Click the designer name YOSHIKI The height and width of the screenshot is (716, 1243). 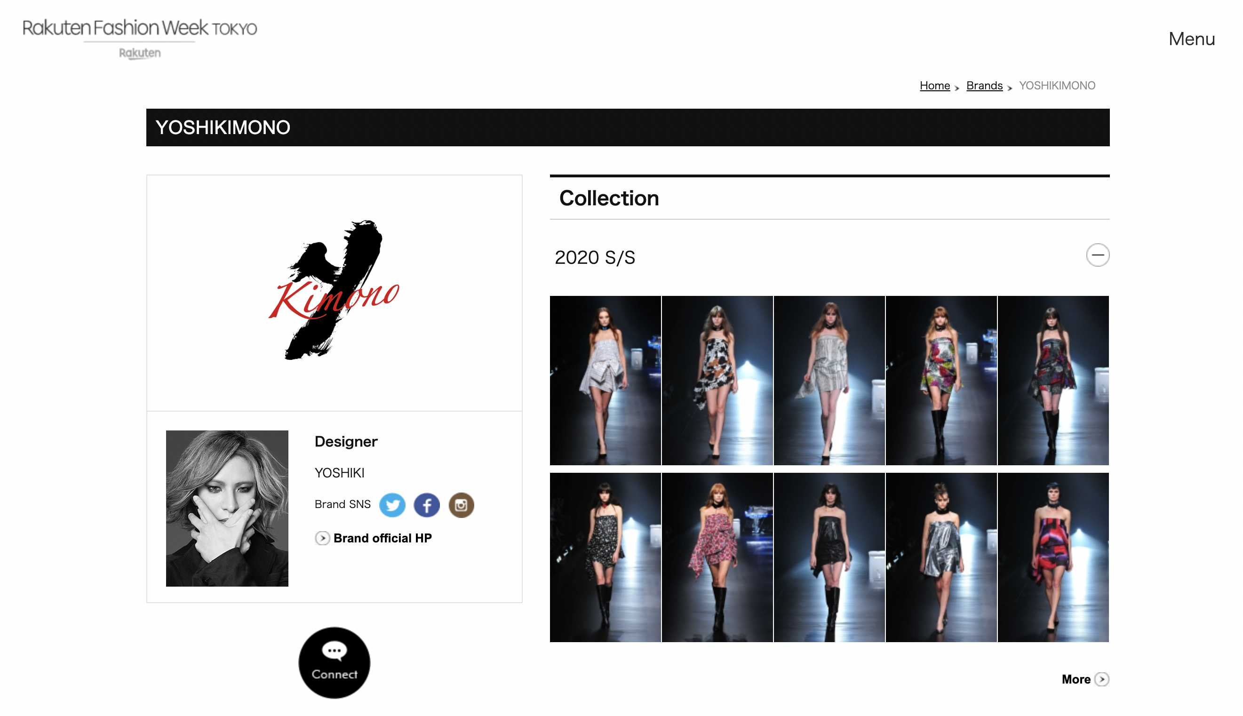coord(339,473)
